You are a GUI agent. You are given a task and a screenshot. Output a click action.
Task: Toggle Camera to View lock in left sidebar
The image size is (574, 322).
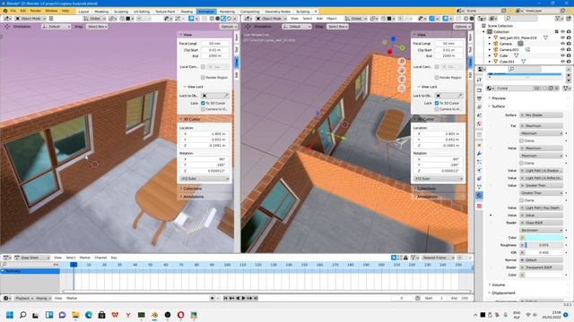pyautogui.click(x=203, y=109)
